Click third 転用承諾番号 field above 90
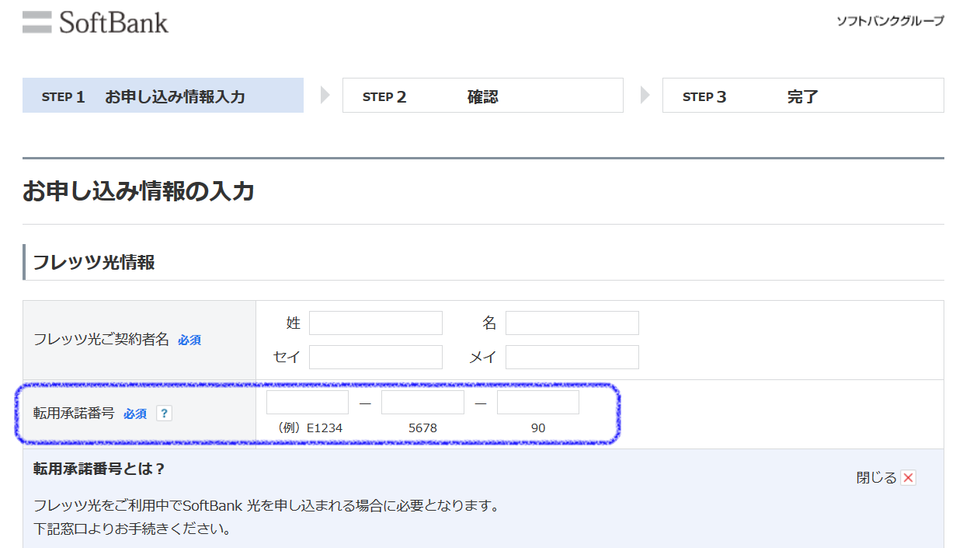The image size is (956, 548). [538, 402]
